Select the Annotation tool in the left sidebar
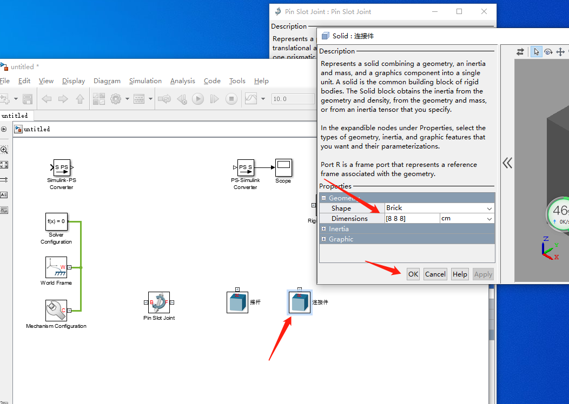This screenshot has width=569, height=404. (x=4, y=195)
